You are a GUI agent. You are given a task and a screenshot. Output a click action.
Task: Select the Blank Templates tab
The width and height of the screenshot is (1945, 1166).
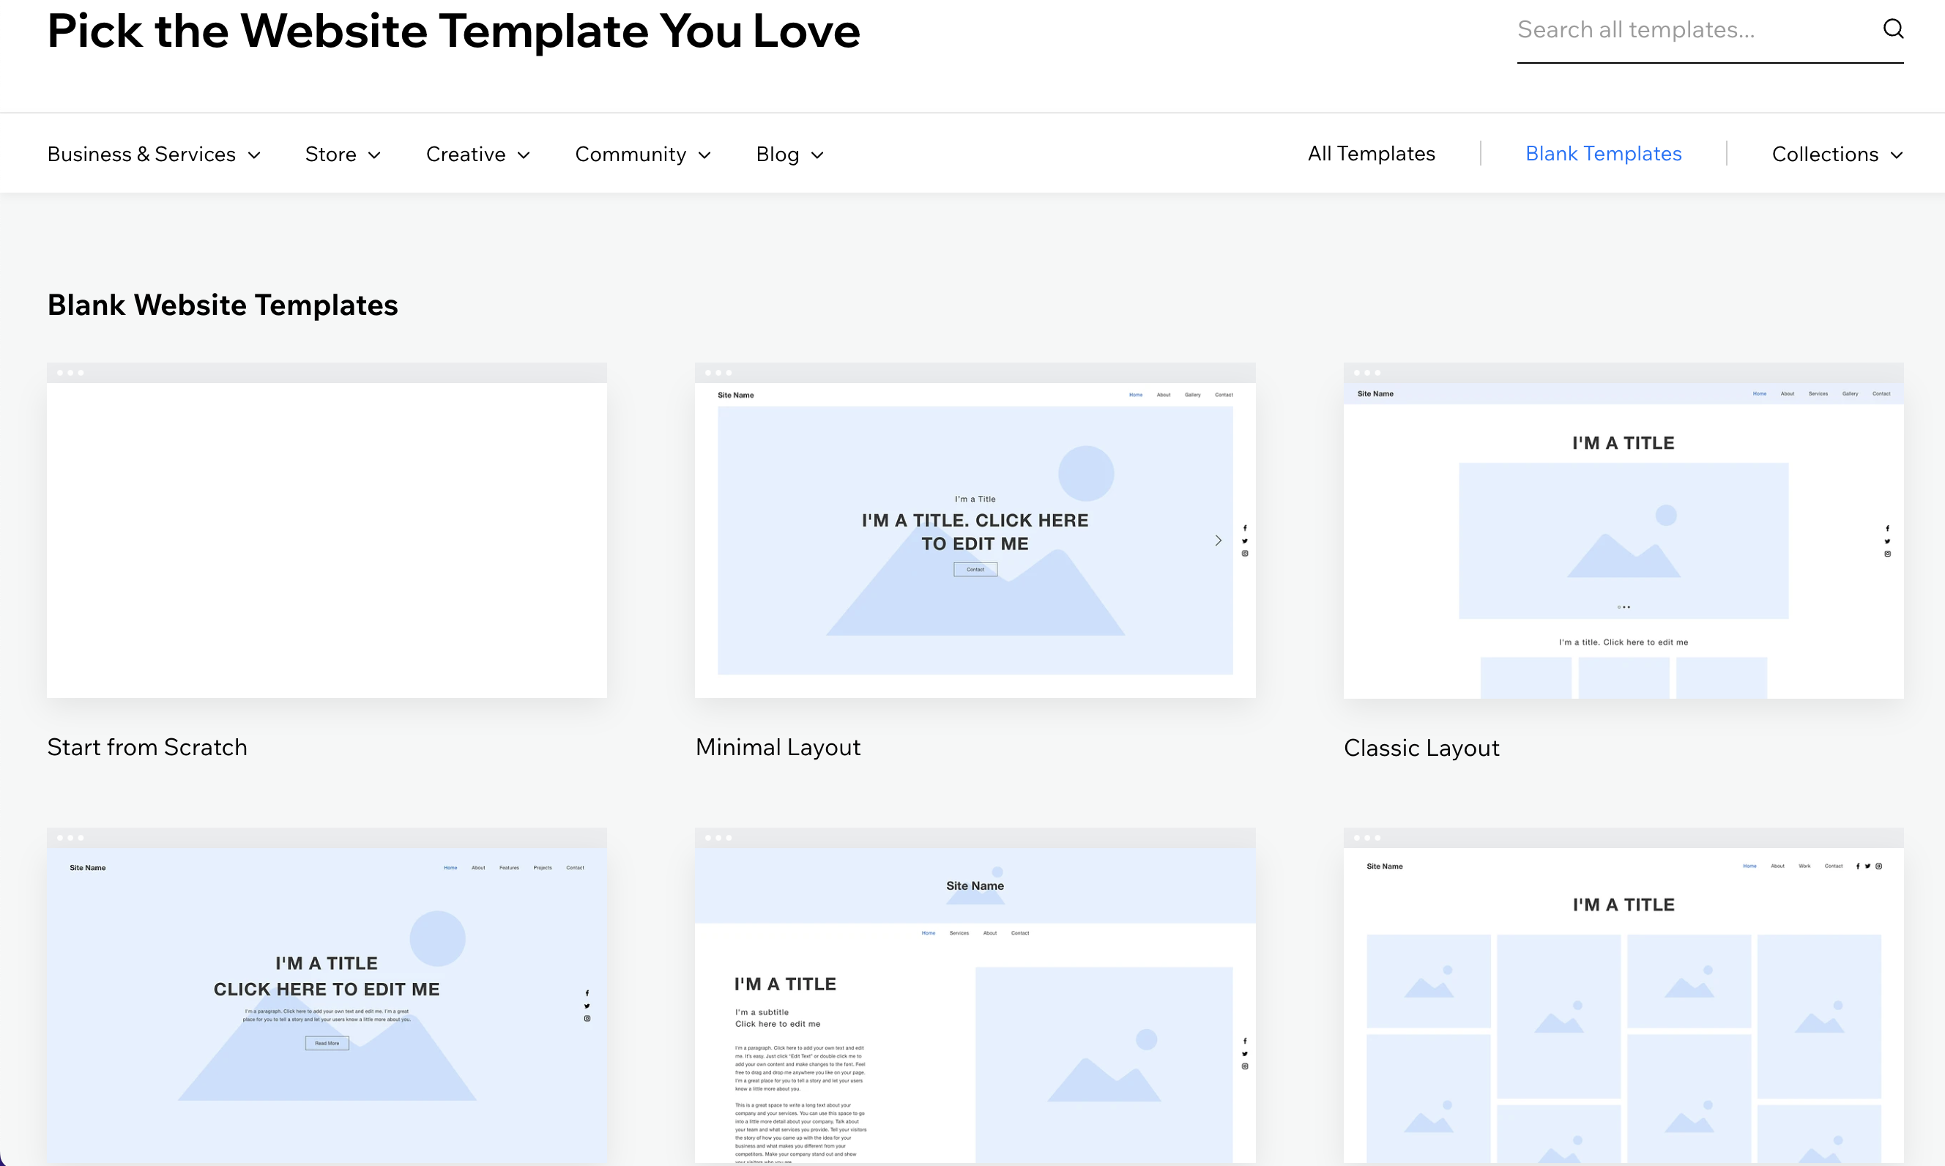click(x=1602, y=153)
